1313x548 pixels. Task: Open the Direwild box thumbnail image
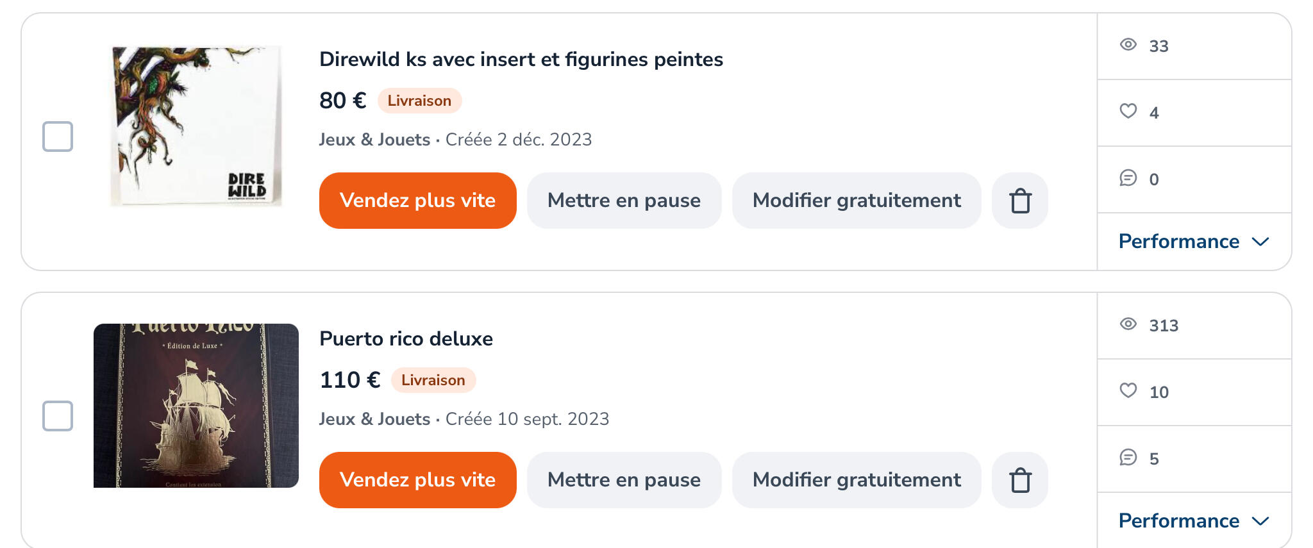pos(196,126)
